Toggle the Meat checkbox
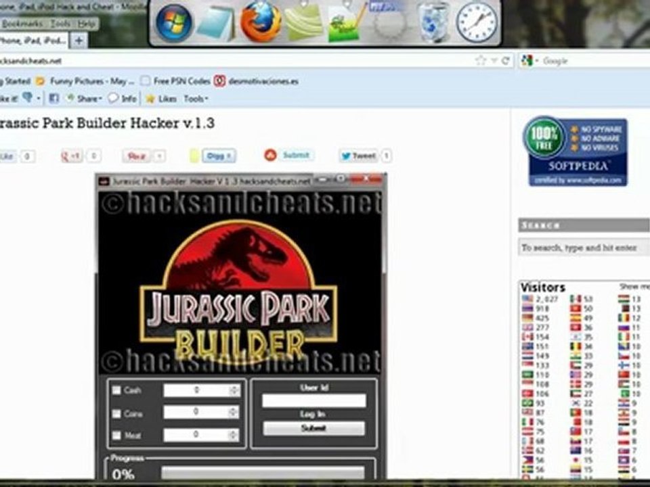The width and height of the screenshot is (650, 487). point(116,435)
